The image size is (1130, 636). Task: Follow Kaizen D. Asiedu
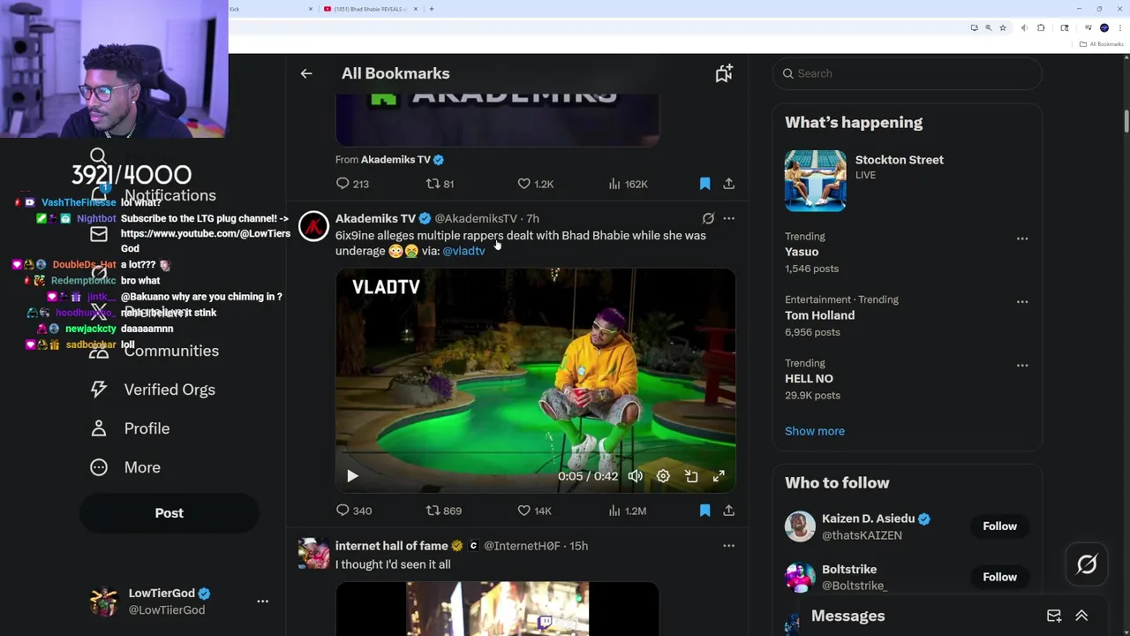coord(999,526)
